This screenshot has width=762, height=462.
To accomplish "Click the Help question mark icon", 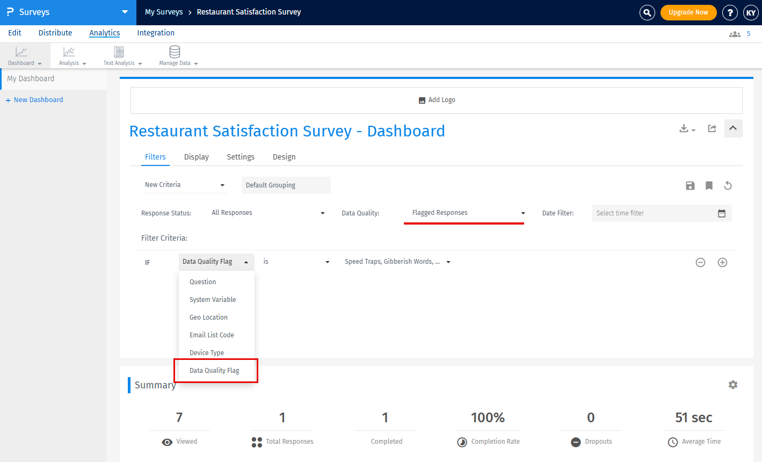I will 730,12.
